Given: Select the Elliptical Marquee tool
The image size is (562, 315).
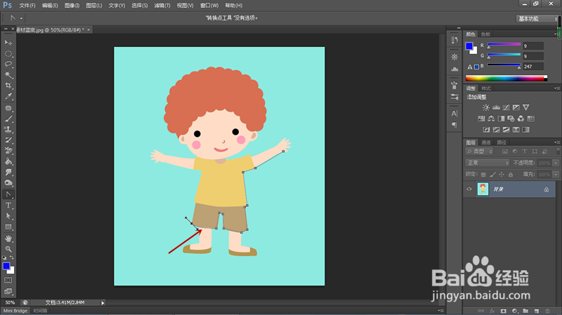Looking at the screenshot, I should tap(8, 54).
